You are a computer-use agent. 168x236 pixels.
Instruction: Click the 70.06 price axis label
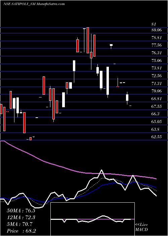pos(157,91)
